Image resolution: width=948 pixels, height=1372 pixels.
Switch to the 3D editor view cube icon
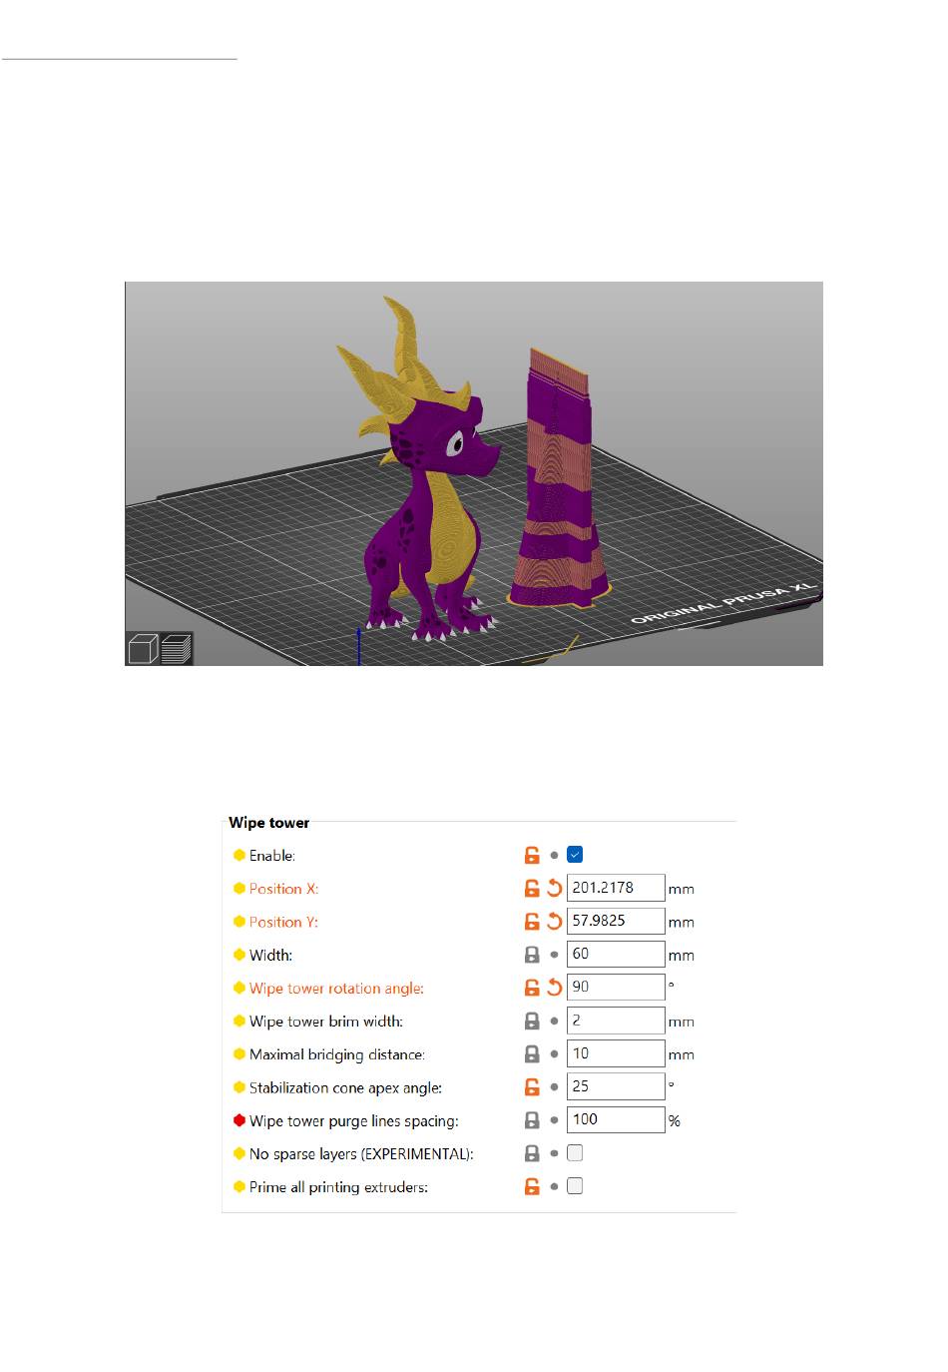pos(144,648)
